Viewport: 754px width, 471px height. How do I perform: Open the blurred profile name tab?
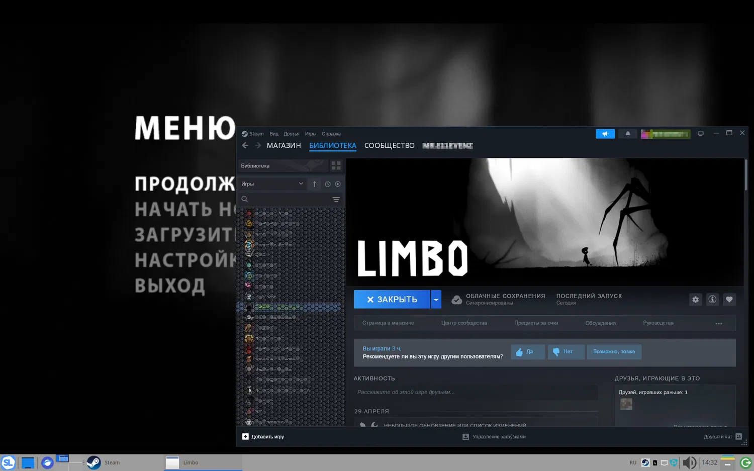click(x=447, y=146)
